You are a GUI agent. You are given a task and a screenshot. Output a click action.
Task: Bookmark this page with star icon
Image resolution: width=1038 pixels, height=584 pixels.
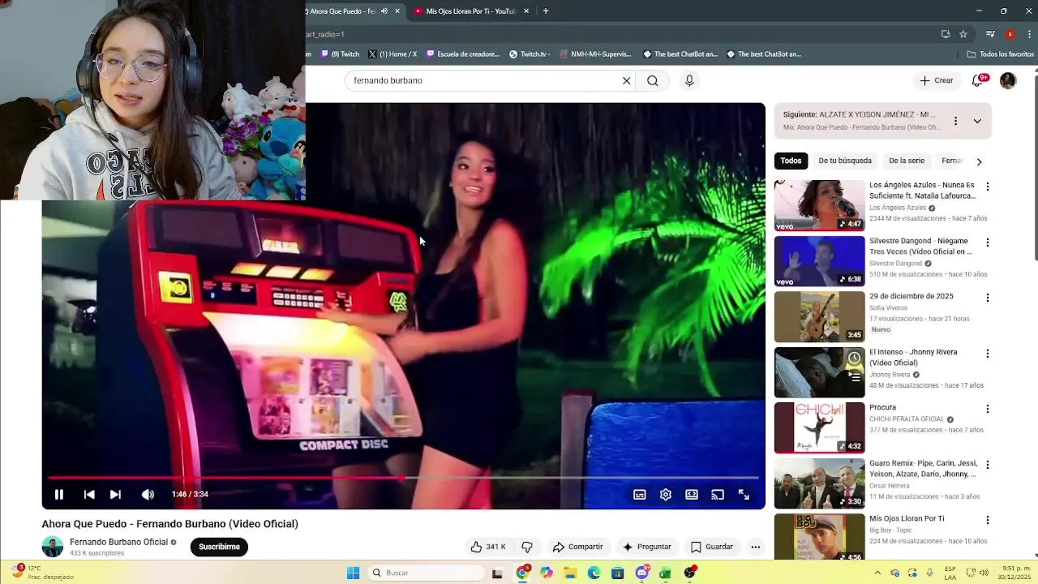pos(963,34)
